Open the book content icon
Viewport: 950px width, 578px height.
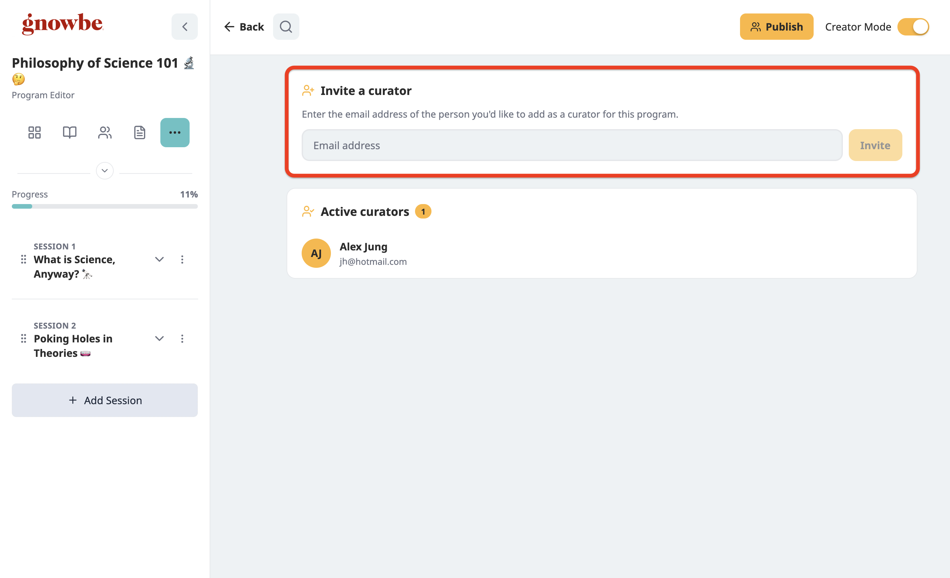click(x=69, y=133)
